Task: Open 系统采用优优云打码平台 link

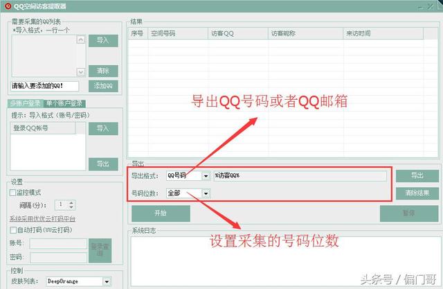Action: click(42, 218)
